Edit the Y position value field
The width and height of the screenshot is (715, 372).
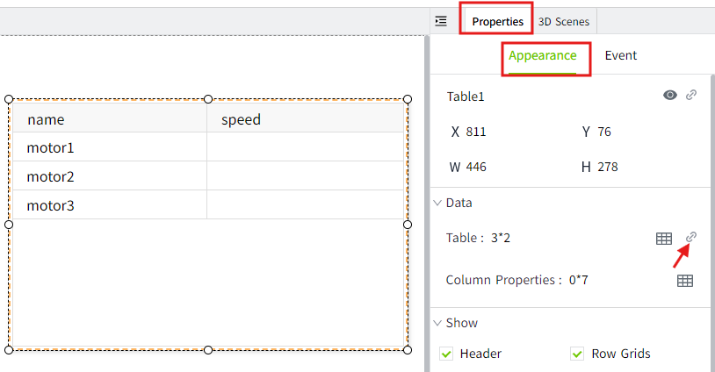coord(604,132)
